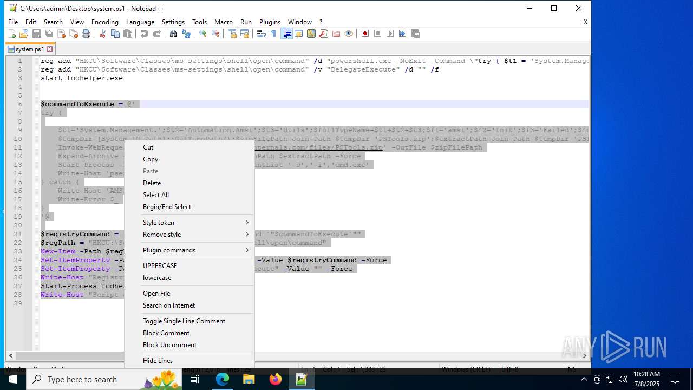The width and height of the screenshot is (693, 390).
Task: Click Toggle Single Line Comment entry
Action: [x=189, y=321]
